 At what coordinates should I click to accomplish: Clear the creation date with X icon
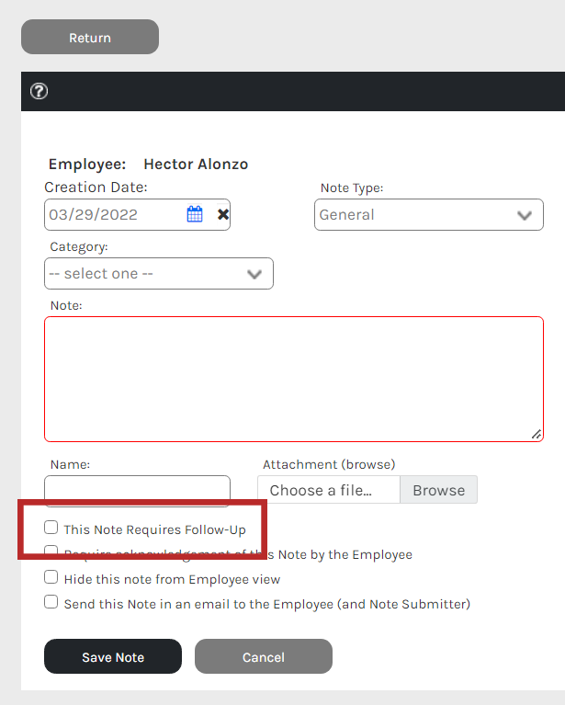[x=223, y=214]
